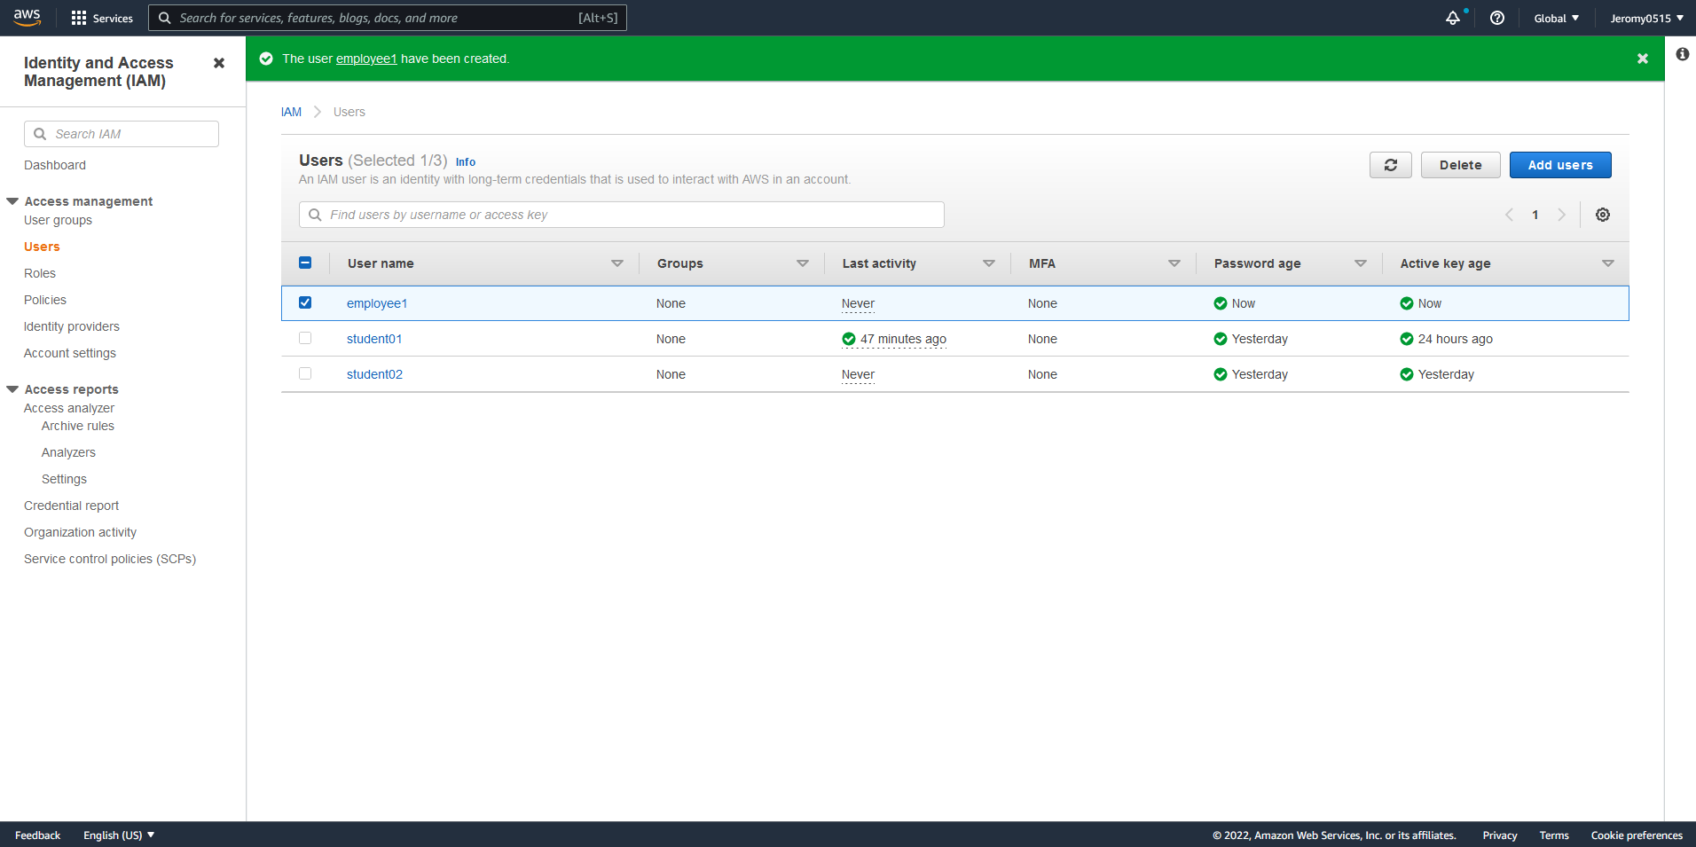Click the Info link beside Users heading
1696x847 pixels.
point(466,162)
